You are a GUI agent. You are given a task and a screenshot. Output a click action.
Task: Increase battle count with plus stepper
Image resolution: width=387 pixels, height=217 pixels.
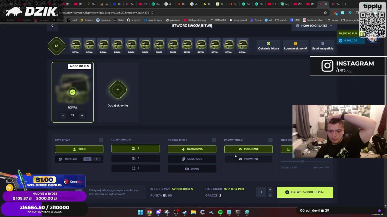pyautogui.click(x=270, y=190)
